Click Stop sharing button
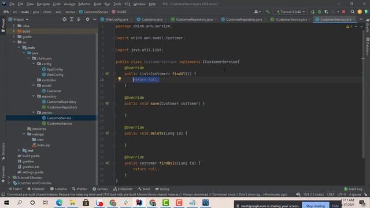The height and width of the screenshot is (208, 370). tap(315, 206)
